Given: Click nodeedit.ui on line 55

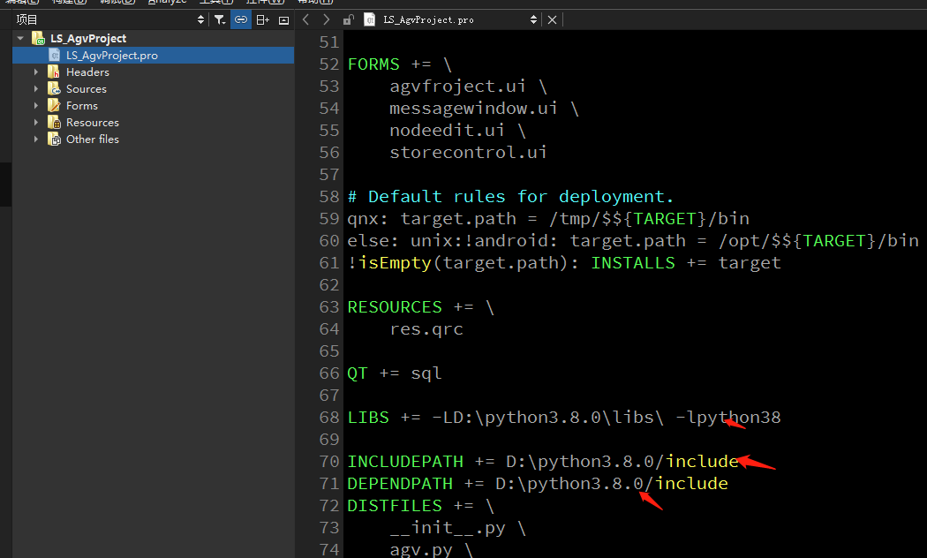Looking at the screenshot, I should pos(447,131).
